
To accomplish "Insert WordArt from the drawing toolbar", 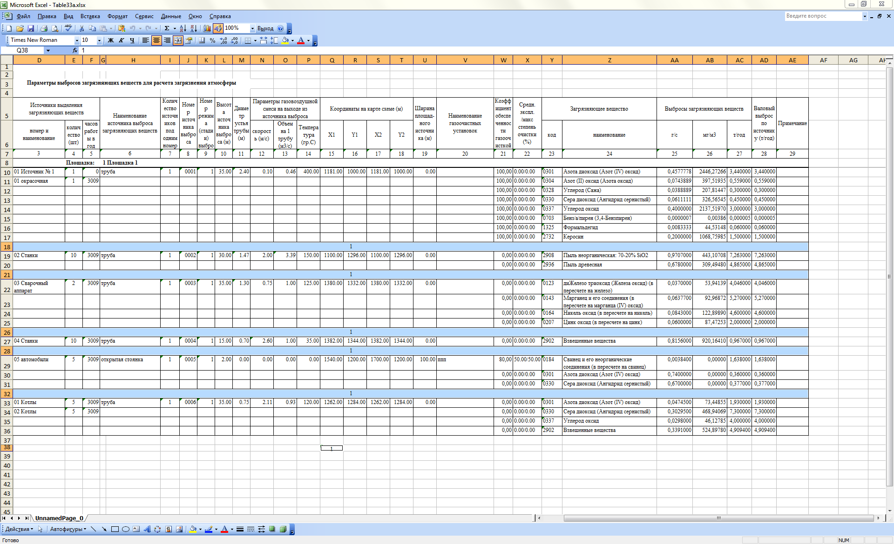I will [147, 529].
